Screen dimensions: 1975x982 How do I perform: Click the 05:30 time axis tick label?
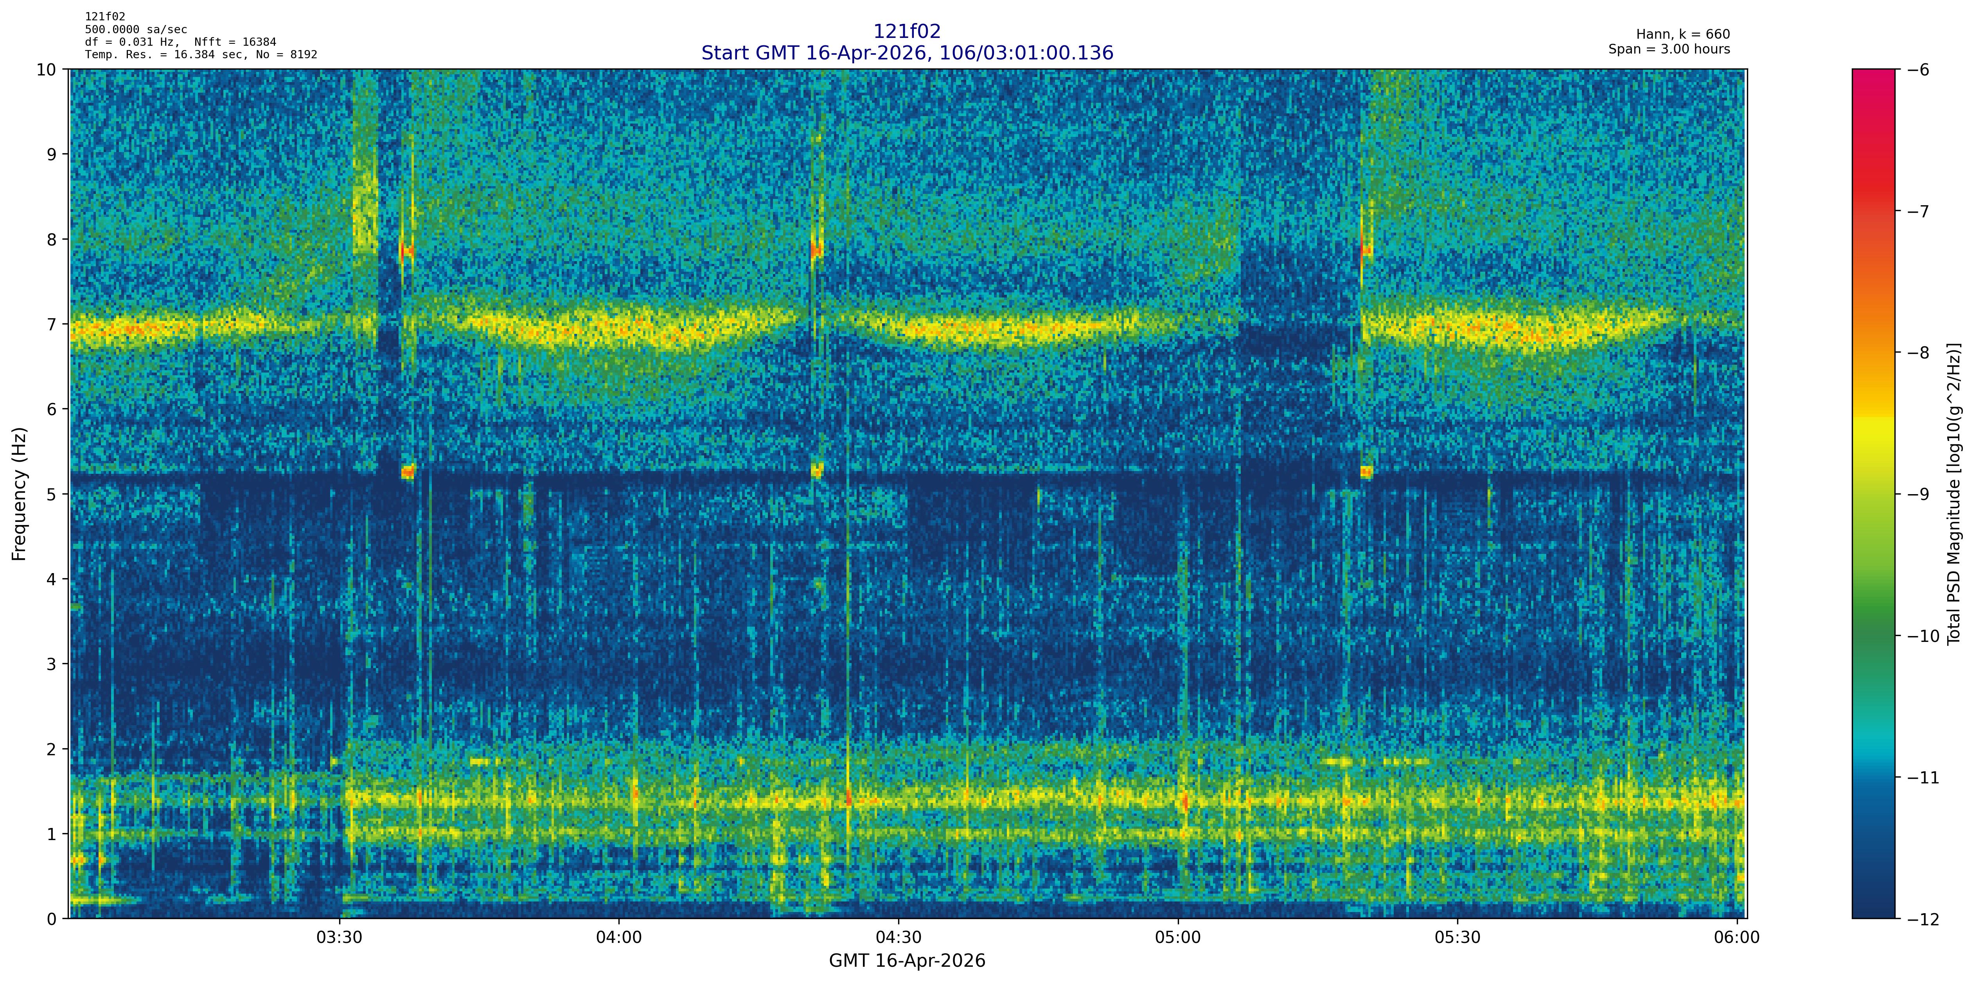coord(1457,937)
